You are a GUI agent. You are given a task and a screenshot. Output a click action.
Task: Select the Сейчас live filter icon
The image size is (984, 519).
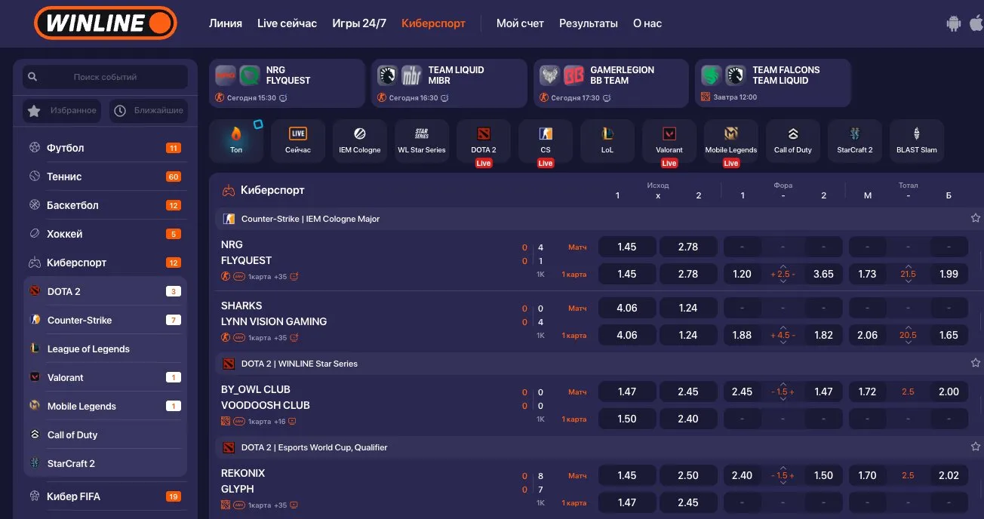pyautogui.click(x=298, y=141)
